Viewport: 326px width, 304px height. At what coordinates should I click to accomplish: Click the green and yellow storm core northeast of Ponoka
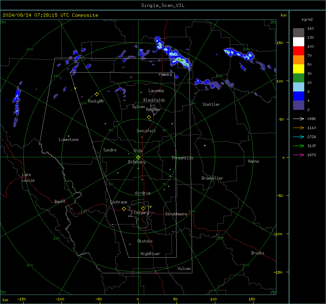coord(180,60)
